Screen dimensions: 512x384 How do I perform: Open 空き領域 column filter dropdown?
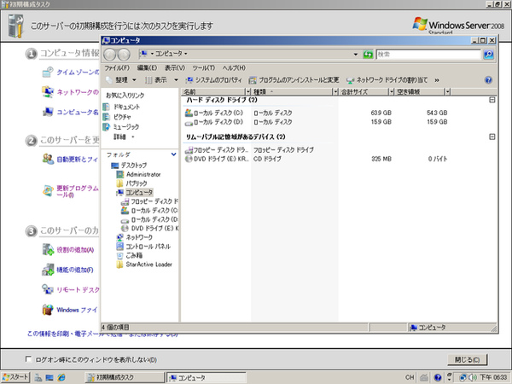coord(447,92)
